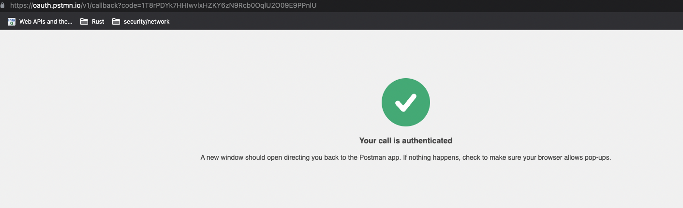Image resolution: width=683 pixels, height=208 pixels.
Task: Open the Web APIs bookmark
Action: click(x=40, y=21)
